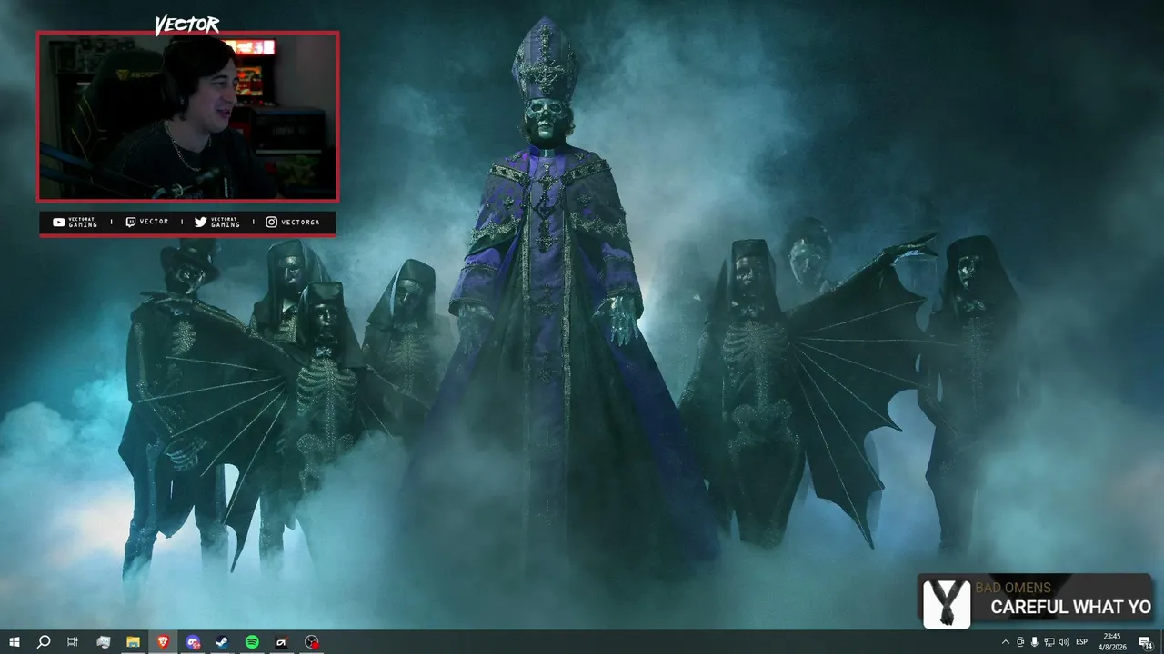Open Steam from the taskbar

(222, 642)
